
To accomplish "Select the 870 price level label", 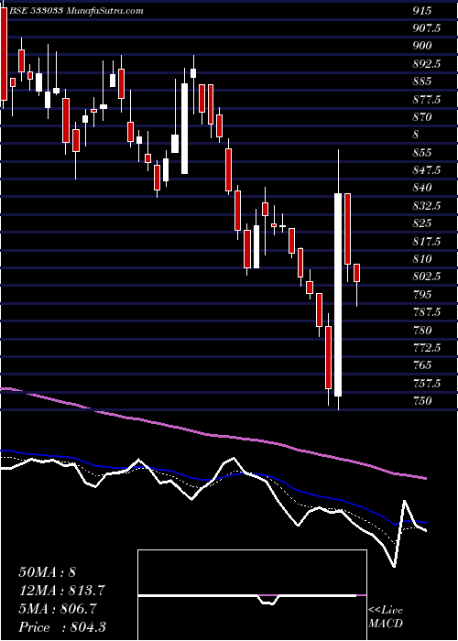I will [x=421, y=117].
